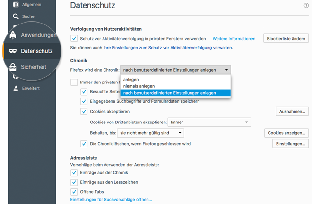Open the Sicherheit padlock icon
The width and height of the screenshot is (312, 204).
[13, 67]
